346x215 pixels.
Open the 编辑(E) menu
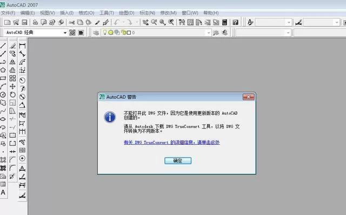(x=28, y=13)
